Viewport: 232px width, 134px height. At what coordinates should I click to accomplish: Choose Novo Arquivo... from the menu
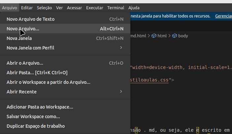[x=65, y=29]
